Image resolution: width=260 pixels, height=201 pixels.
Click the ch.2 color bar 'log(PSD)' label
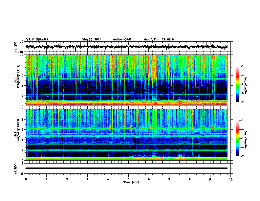(x=246, y=140)
